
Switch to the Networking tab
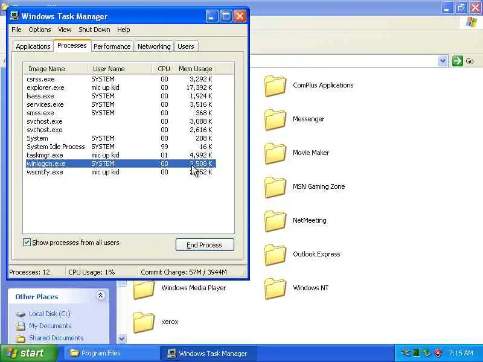coord(154,46)
